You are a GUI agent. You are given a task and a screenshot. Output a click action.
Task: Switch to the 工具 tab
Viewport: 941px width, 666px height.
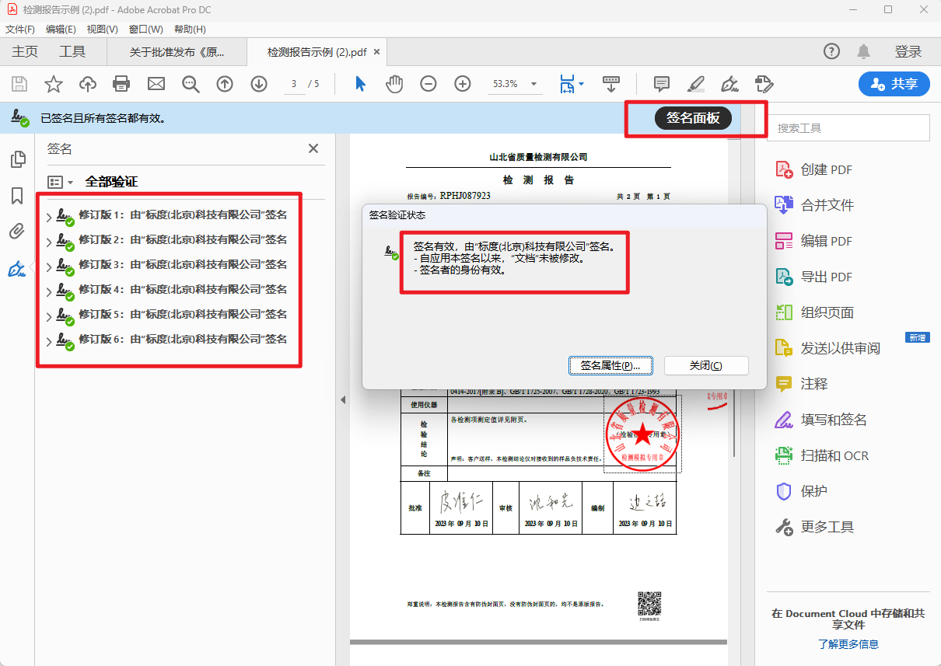click(72, 52)
